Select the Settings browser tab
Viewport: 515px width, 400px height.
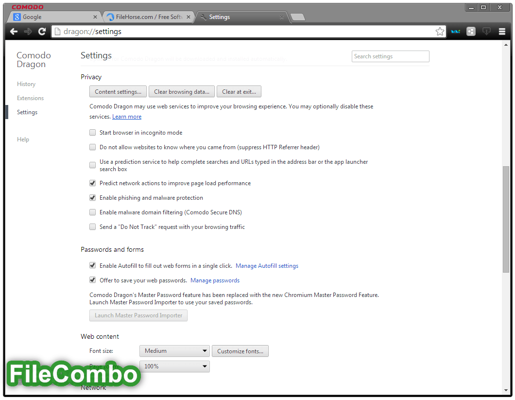point(242,17)
